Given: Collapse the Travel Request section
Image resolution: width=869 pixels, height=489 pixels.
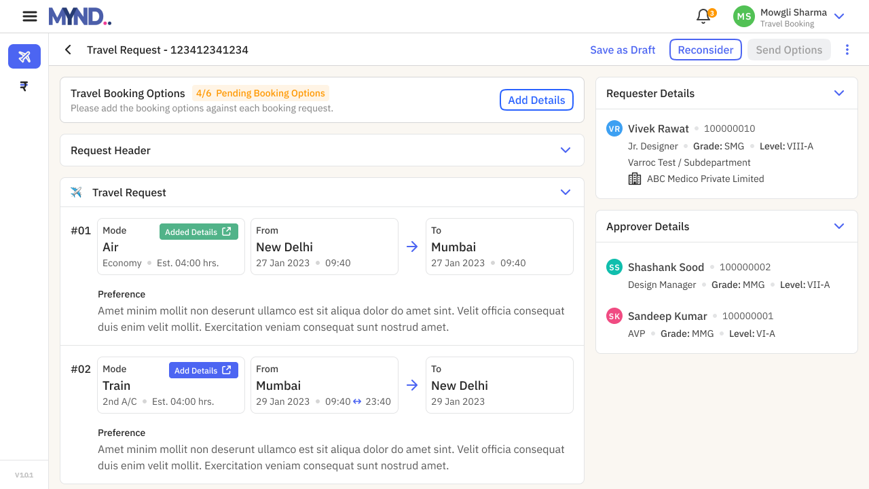Looking at the screenshot, I should coord(566,192).
